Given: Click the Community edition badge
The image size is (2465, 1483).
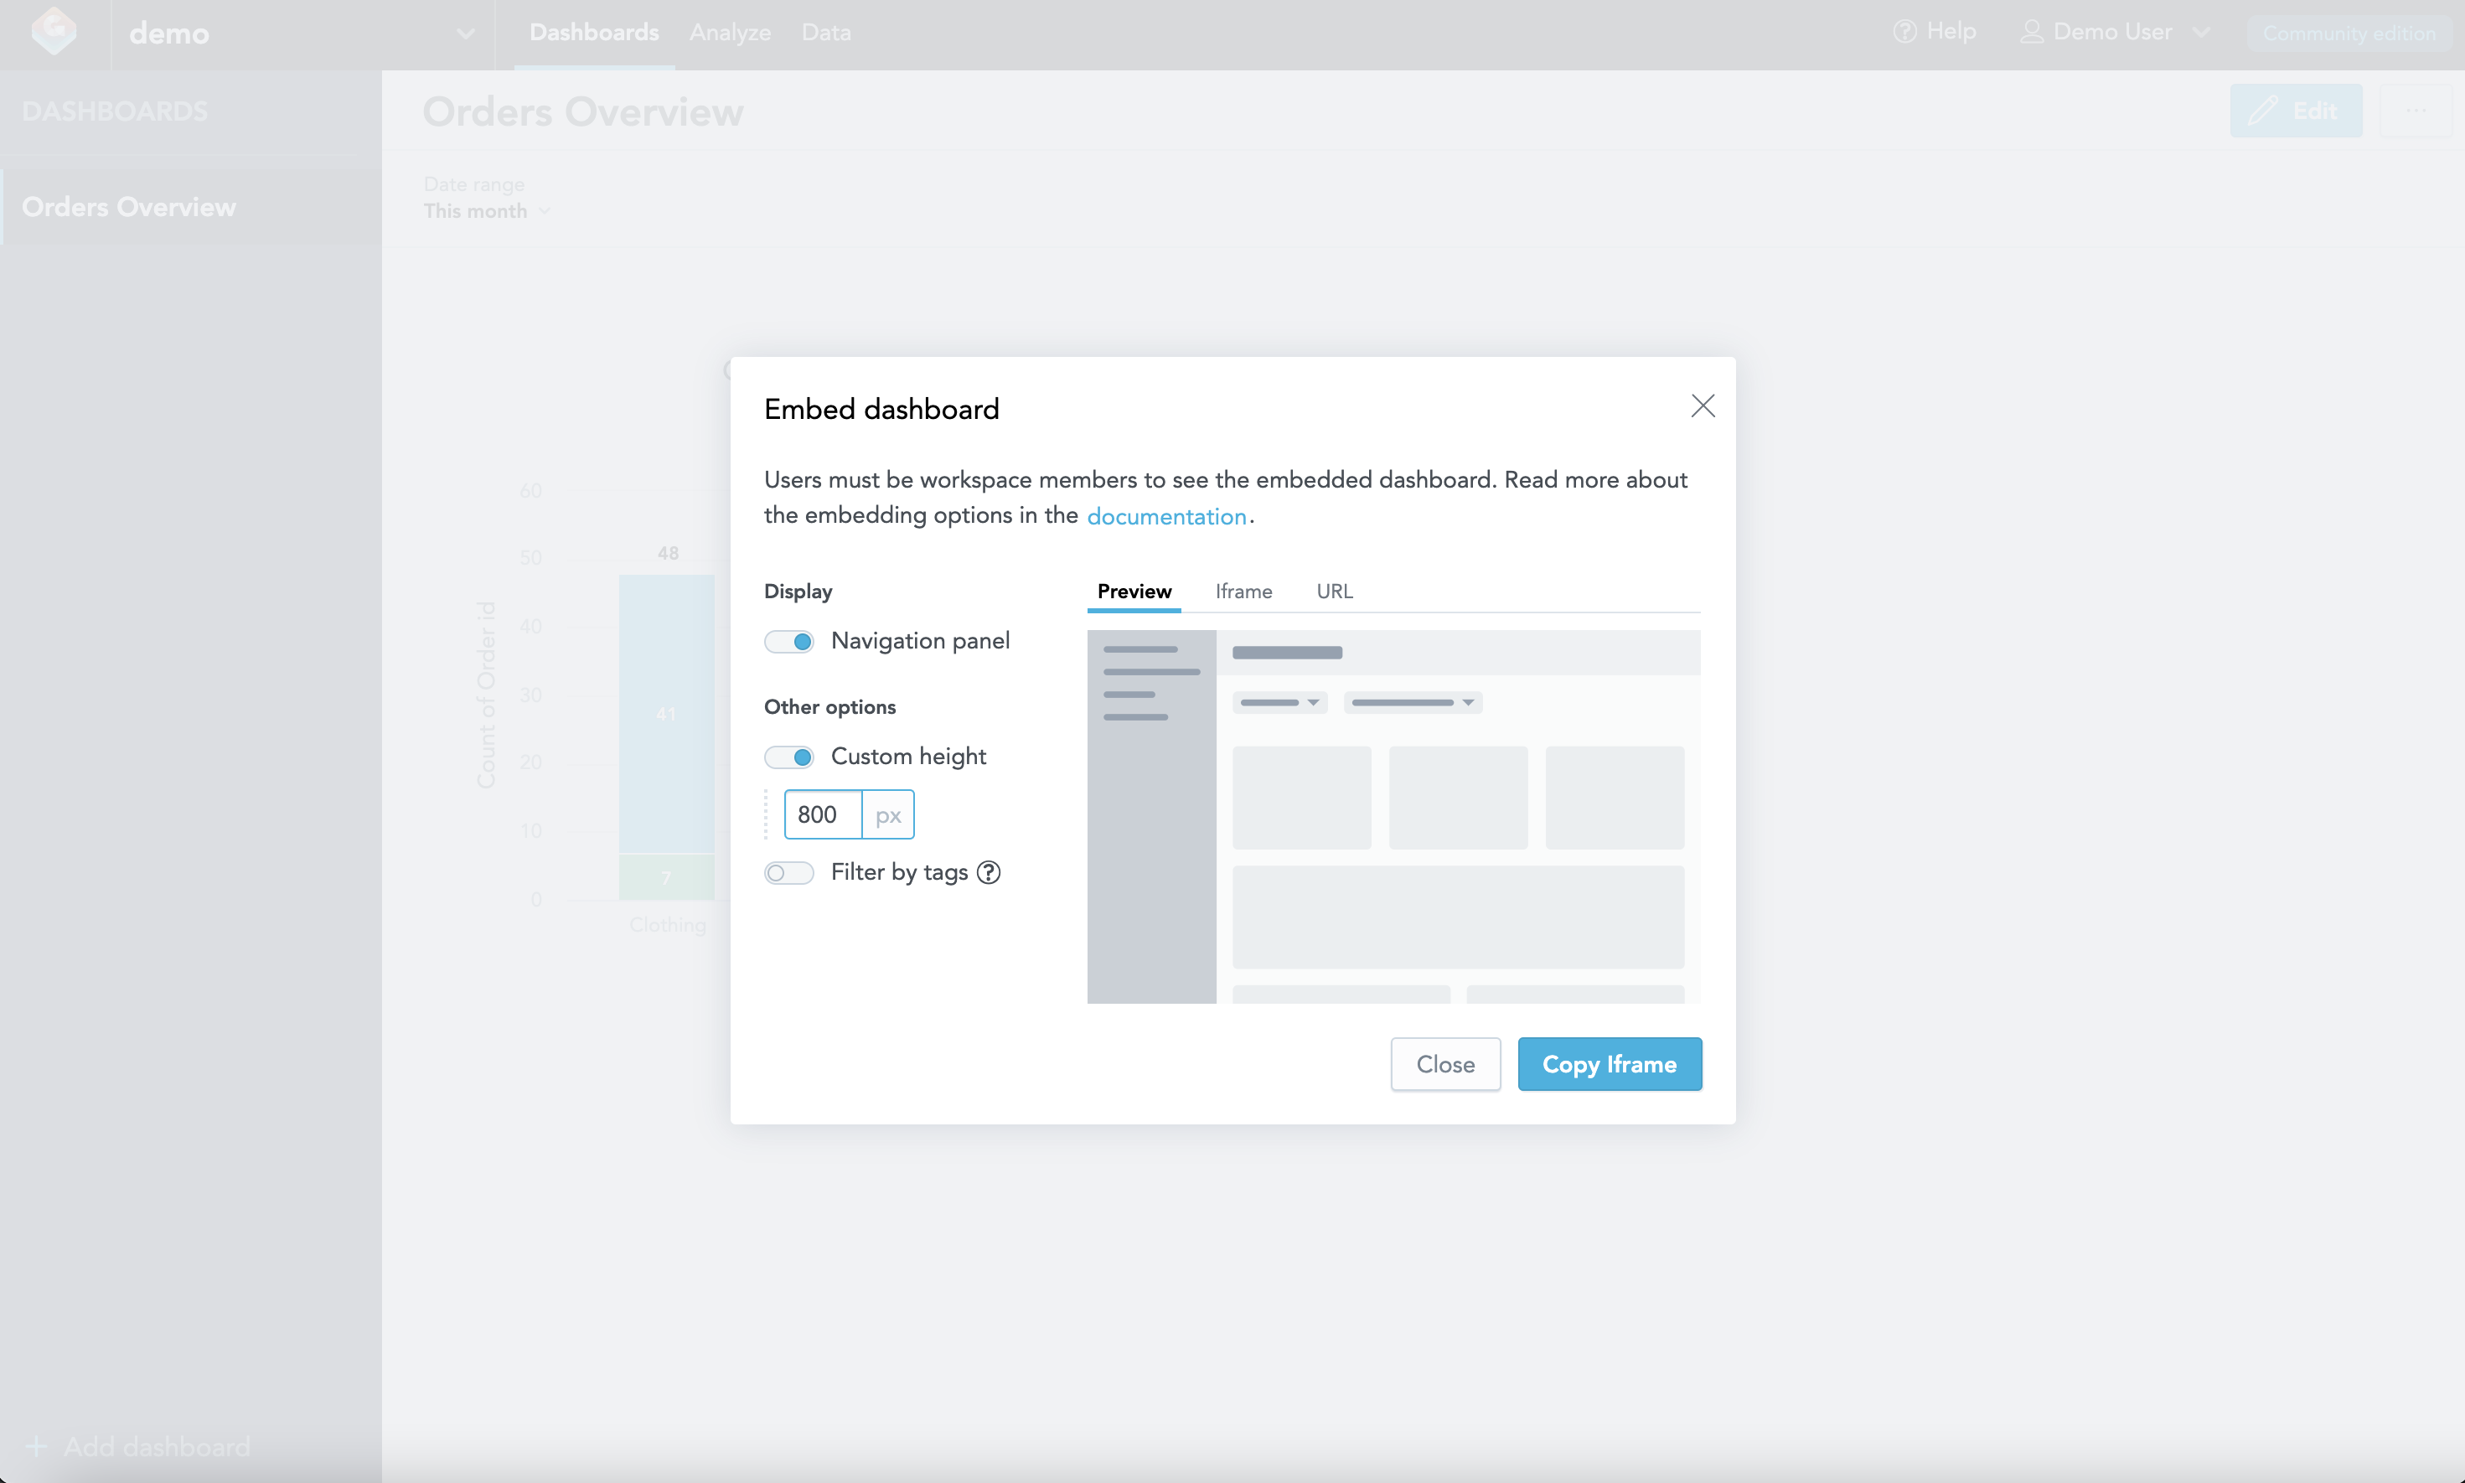Looking at the screenshot, I should tap(2349, 33).
